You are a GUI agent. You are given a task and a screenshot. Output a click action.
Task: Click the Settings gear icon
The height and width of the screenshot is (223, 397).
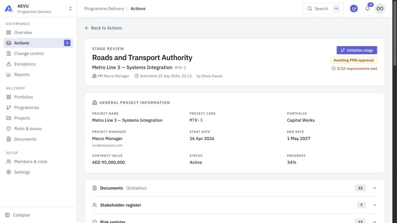tap(9, 172)
